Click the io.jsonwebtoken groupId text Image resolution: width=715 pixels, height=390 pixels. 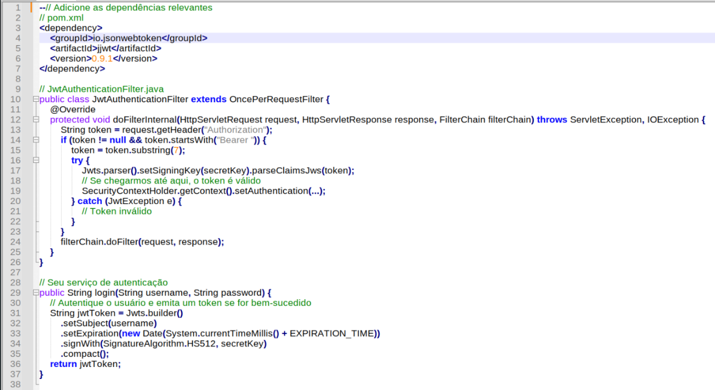[127, 38]
